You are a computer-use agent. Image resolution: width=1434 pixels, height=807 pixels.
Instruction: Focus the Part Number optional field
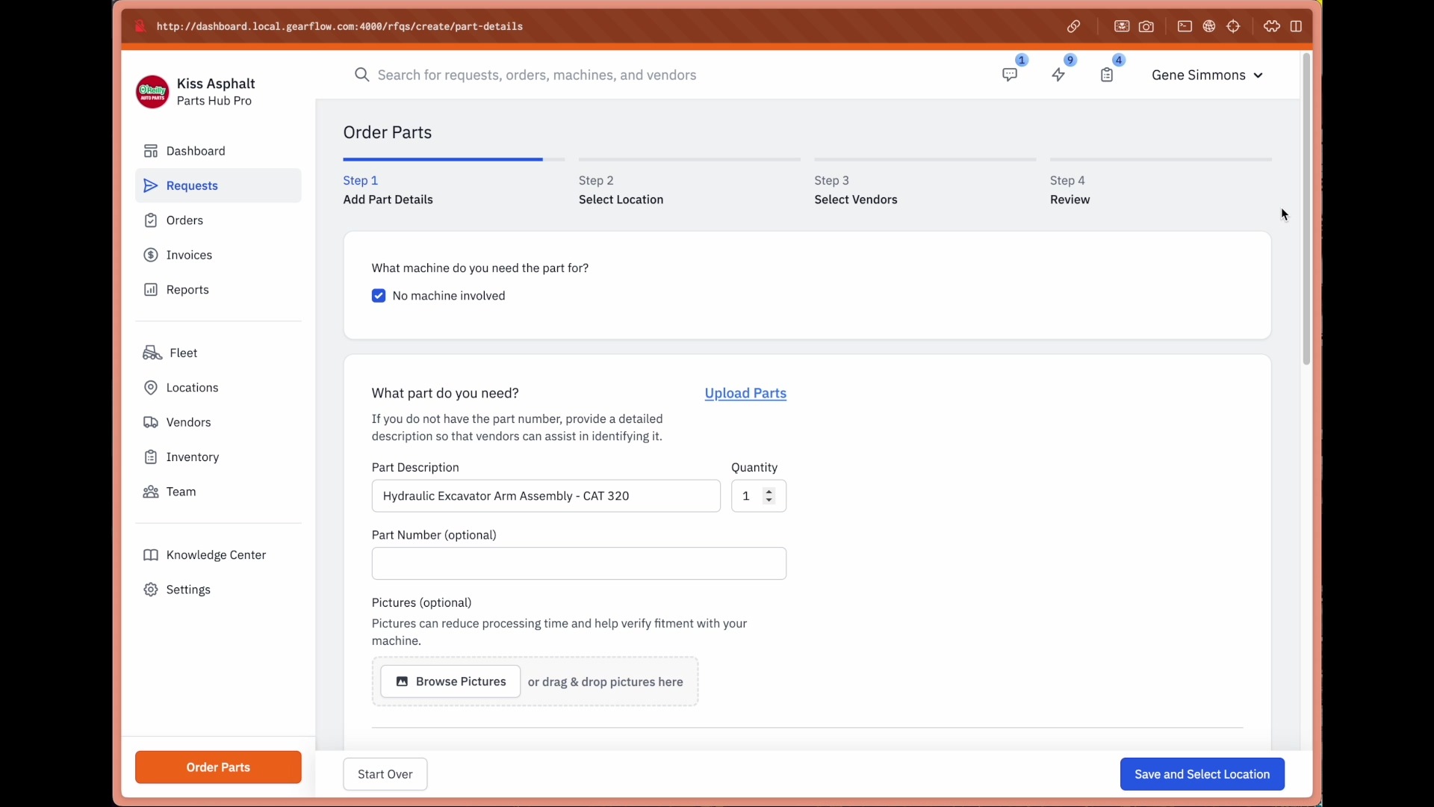(x=579, y=563)
